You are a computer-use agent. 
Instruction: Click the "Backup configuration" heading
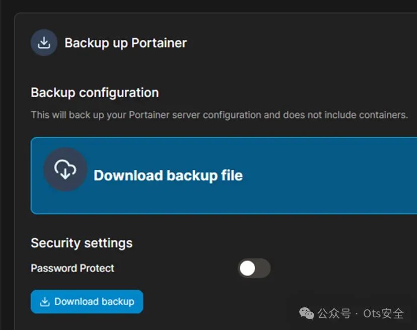pos(95,93)
